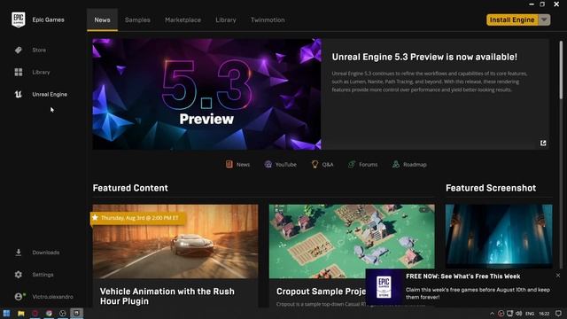Viewport: 567px width, 319px height.
Task: Open the Settings sidebar label
Action: tap(43, 275)
